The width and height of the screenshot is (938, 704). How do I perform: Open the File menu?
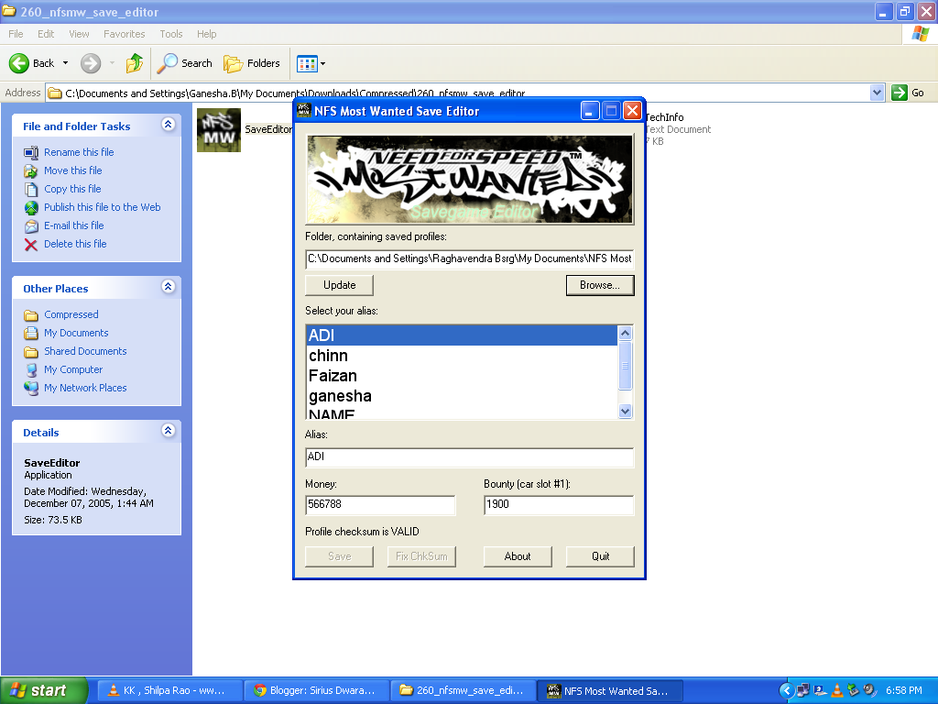point(16,34)
